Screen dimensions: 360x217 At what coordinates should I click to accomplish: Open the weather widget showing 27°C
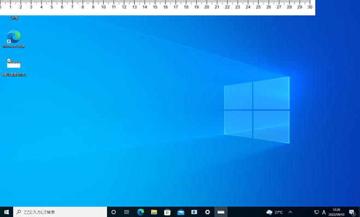(x=274, y=212)
